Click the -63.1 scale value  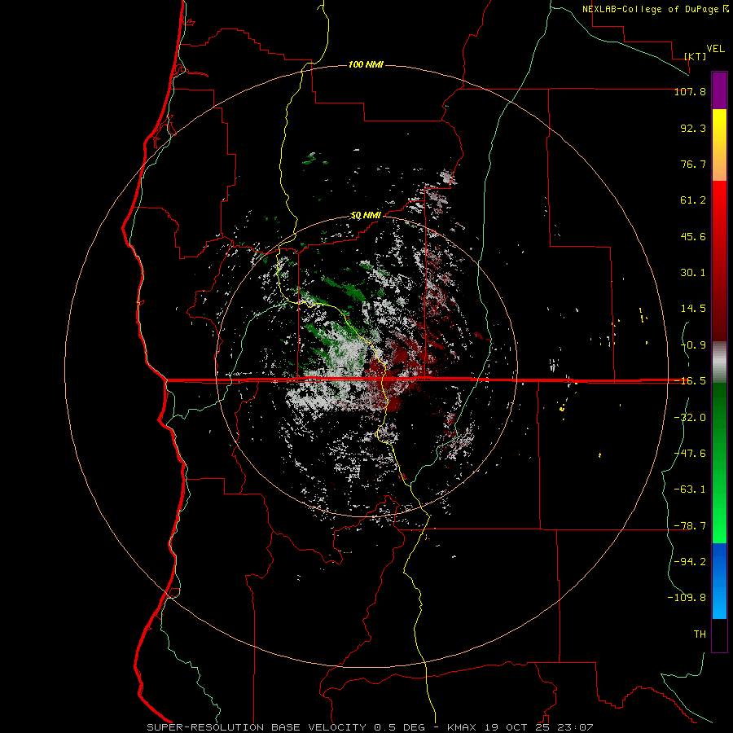[690, 489]
